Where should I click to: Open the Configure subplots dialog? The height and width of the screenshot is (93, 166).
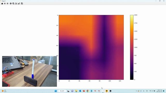click(16, 3)
